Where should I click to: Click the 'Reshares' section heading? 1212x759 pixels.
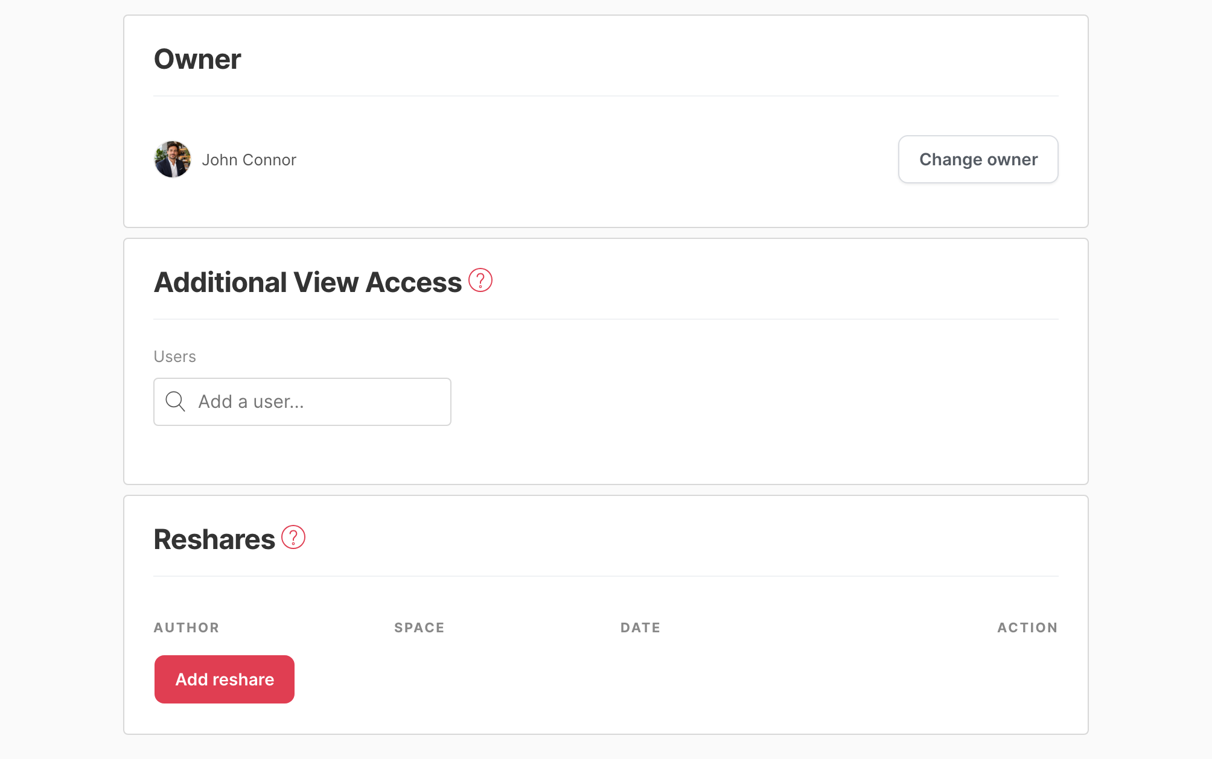[x=214, y=539]
